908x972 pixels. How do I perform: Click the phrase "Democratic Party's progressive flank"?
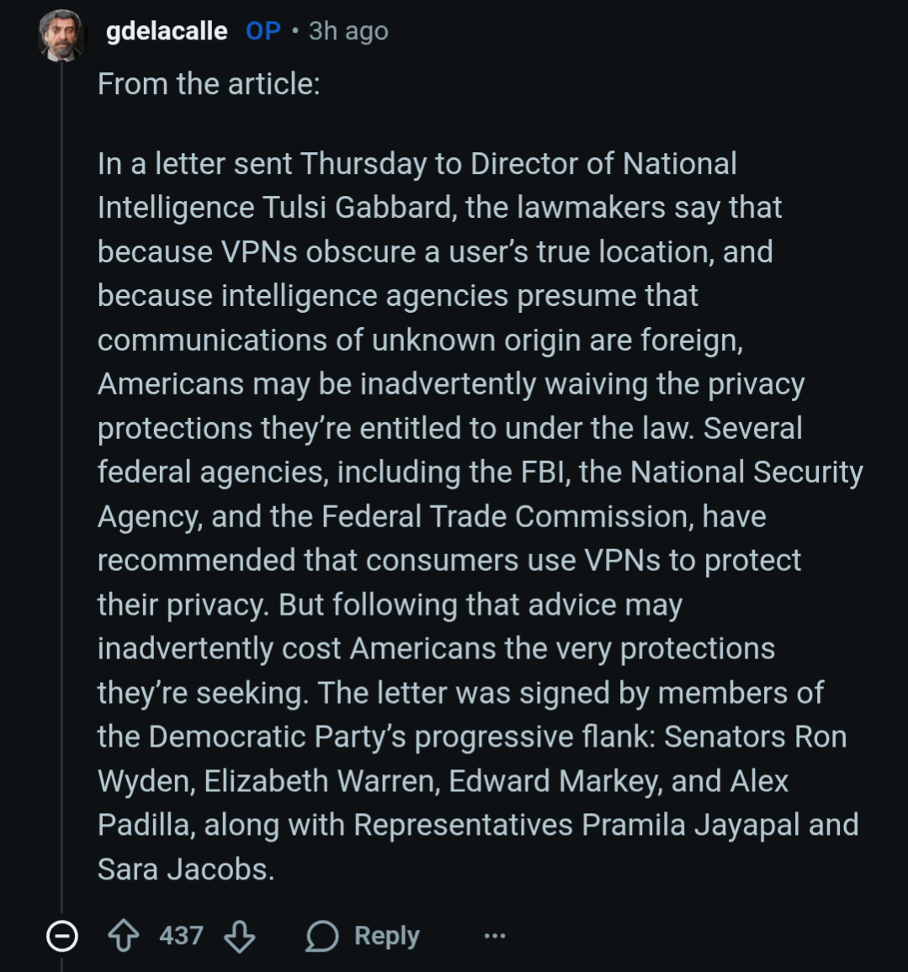pyautogui.click(x=401, y=737)
